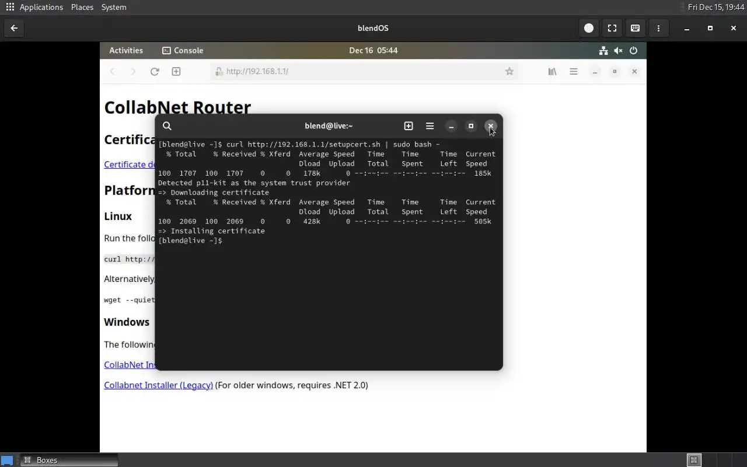Click the browser back arrow
Image resolution: width=747 pixels, height=467 pixels.
click(x=113, y=71)
